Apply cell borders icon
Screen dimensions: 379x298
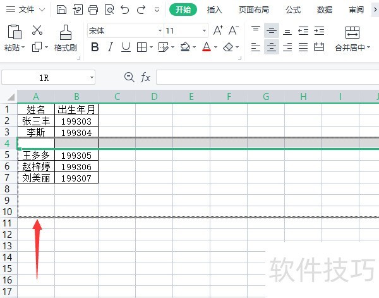[141, 47]
